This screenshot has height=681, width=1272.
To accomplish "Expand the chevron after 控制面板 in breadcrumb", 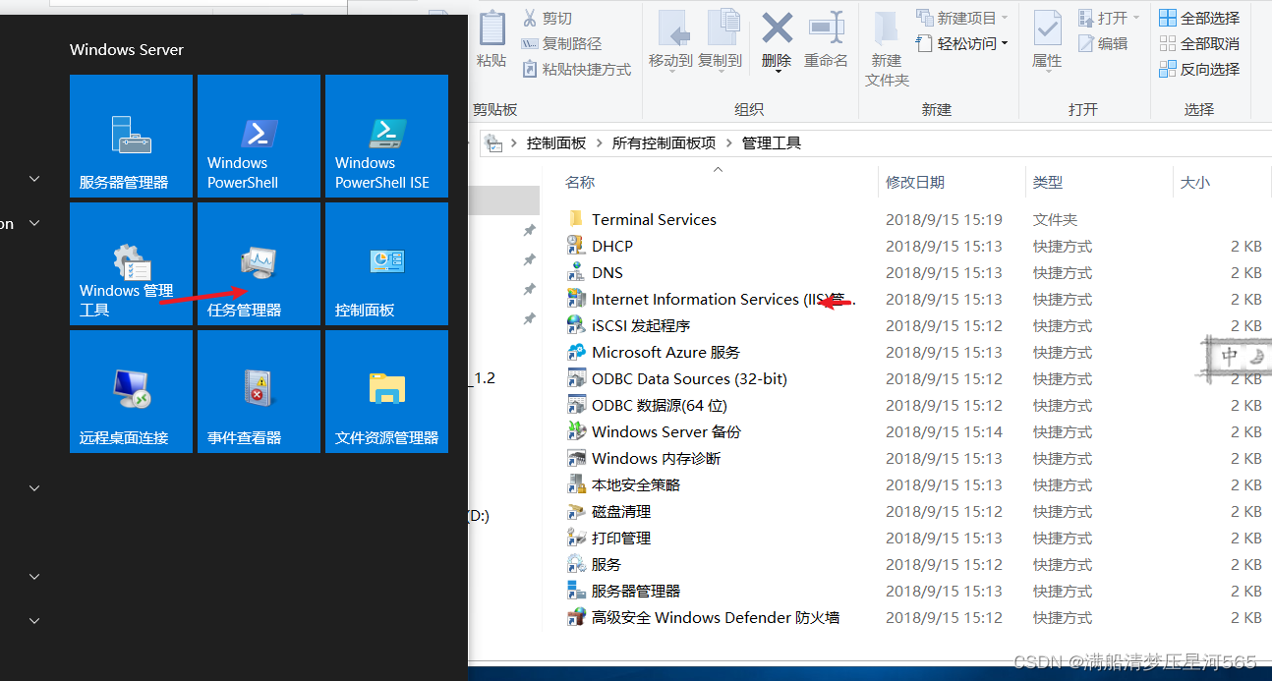I will coord(599,142).
